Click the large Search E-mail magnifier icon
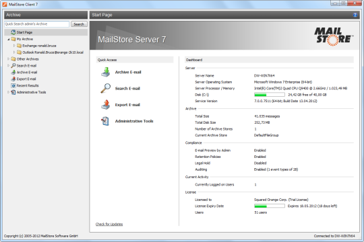The height and width of the screenshot is (242, 364). click(106, 88)
